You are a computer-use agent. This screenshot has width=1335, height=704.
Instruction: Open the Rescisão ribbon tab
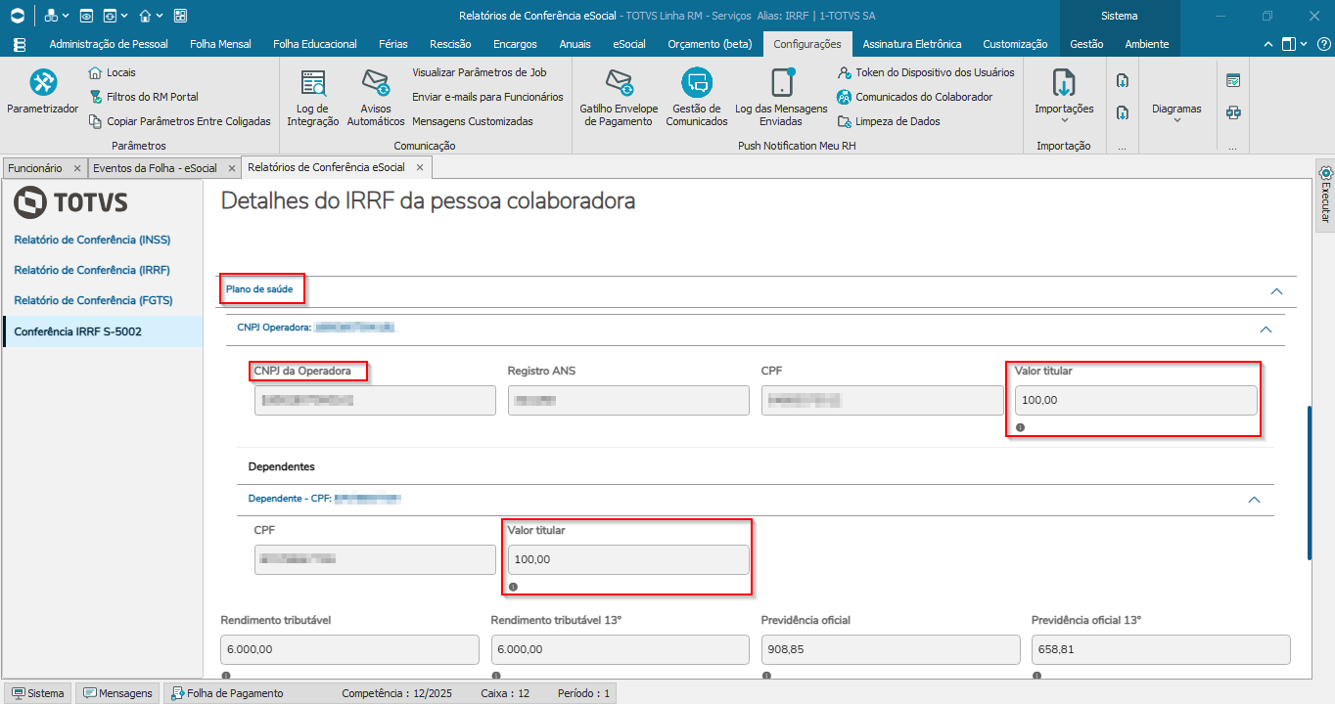click(450, 44)
